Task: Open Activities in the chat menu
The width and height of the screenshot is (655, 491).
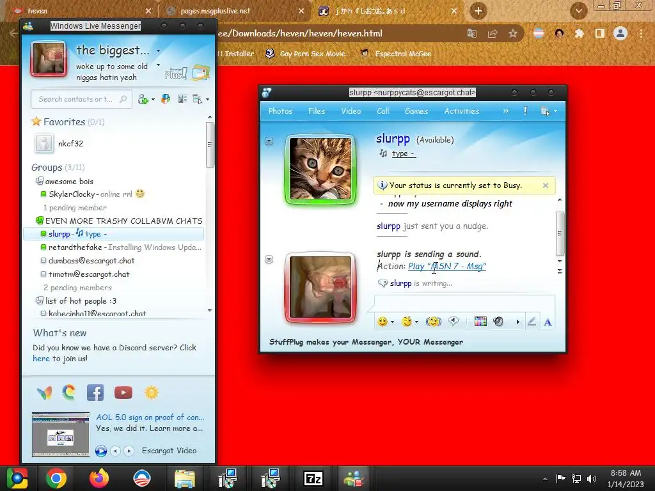Action: 462,111
